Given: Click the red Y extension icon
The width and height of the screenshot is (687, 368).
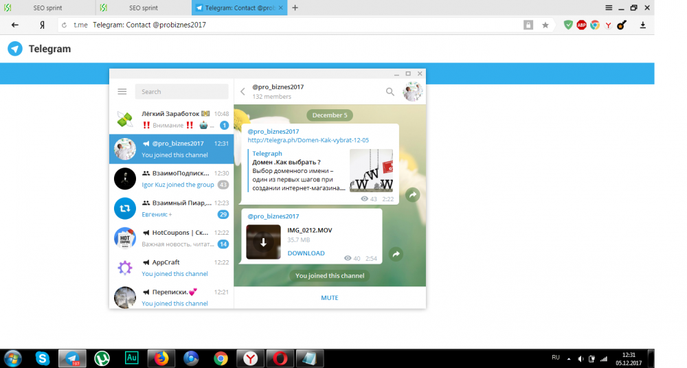Looking at the screenshot, I should pyautogui.click(x=608, y=25).
